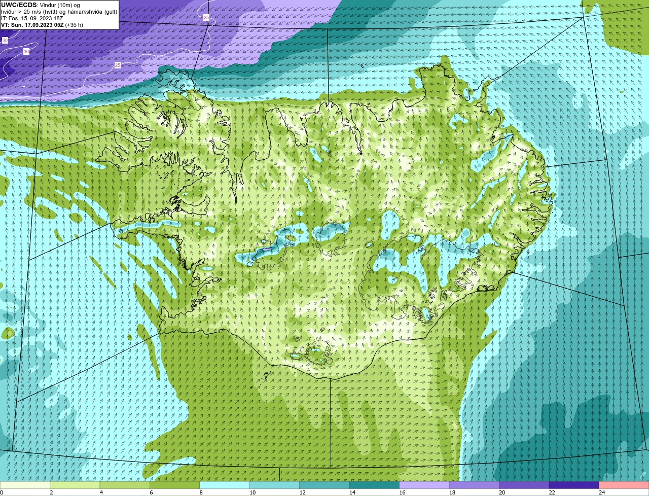Select the olive green 6–8 m/s legend swatch
The height and width of the screenshot is (496, 649).
(175, 485)
